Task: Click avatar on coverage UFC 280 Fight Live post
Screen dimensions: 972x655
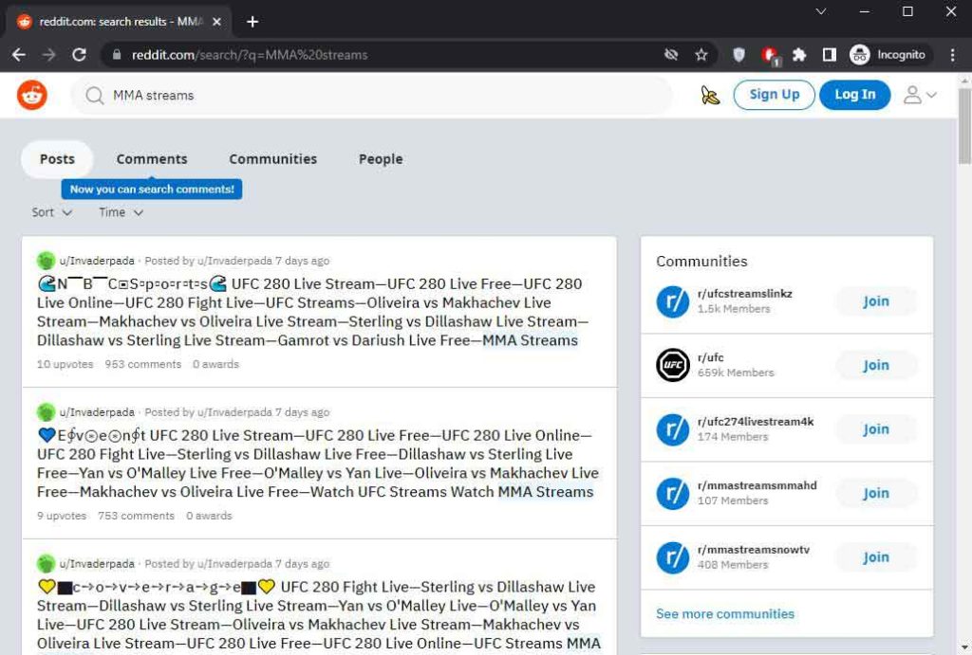Action: coord(46,564)
